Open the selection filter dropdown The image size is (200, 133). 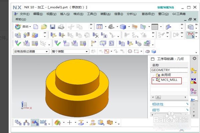tap(31, 52)
